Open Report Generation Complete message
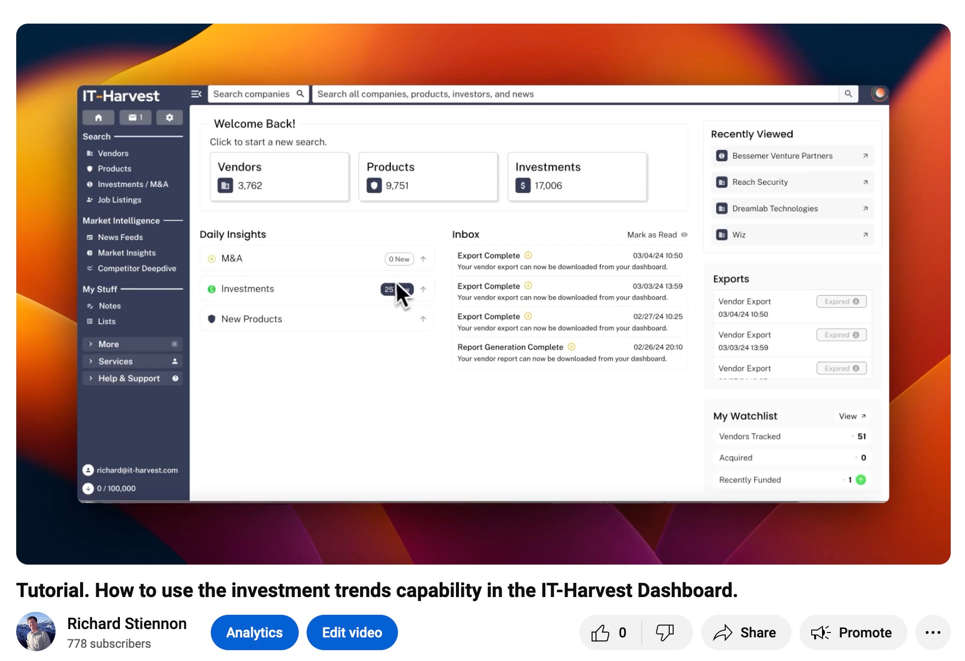965x661 pixels. [x=570, y=353]
